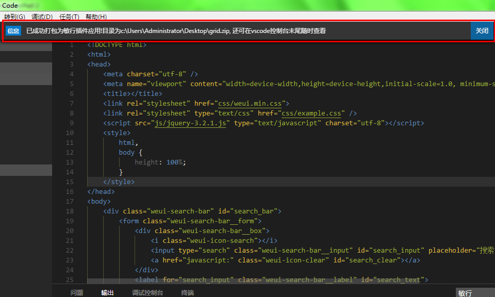Click the <head> opening tag
Viewport: 495px width, 297px height.
click(99, 64)
